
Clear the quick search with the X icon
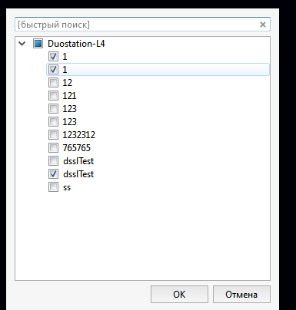click(x=263, y=25)
